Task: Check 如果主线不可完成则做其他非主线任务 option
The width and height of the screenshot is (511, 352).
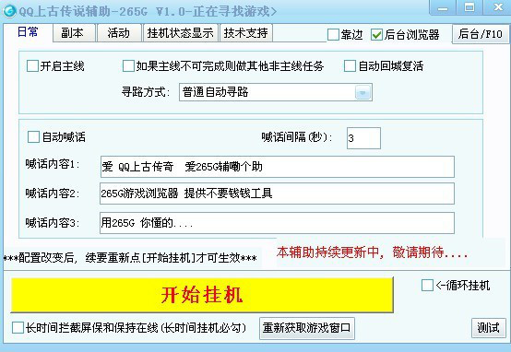Action: 128,66
